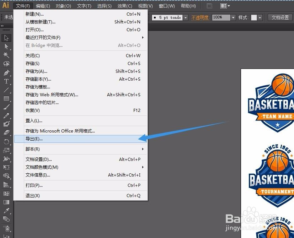This screenshot has height=238, width=294.
Task: Select the Magic Wand tool
Action: click(x=6, y=55)
